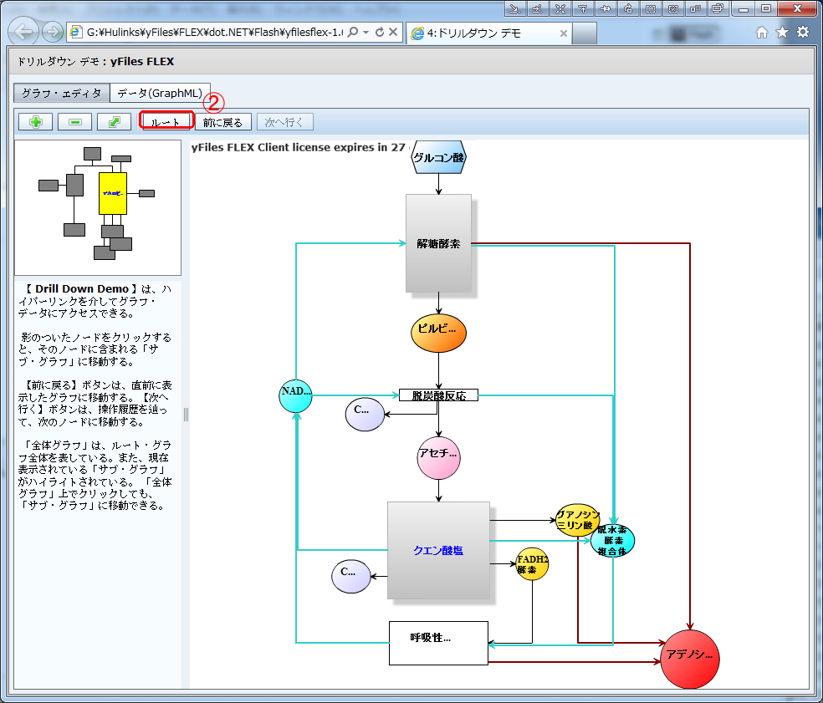Click the ルート (root) button
This screenshot has width=823, height=703.
pyautogui.click(x=166, y=122)
